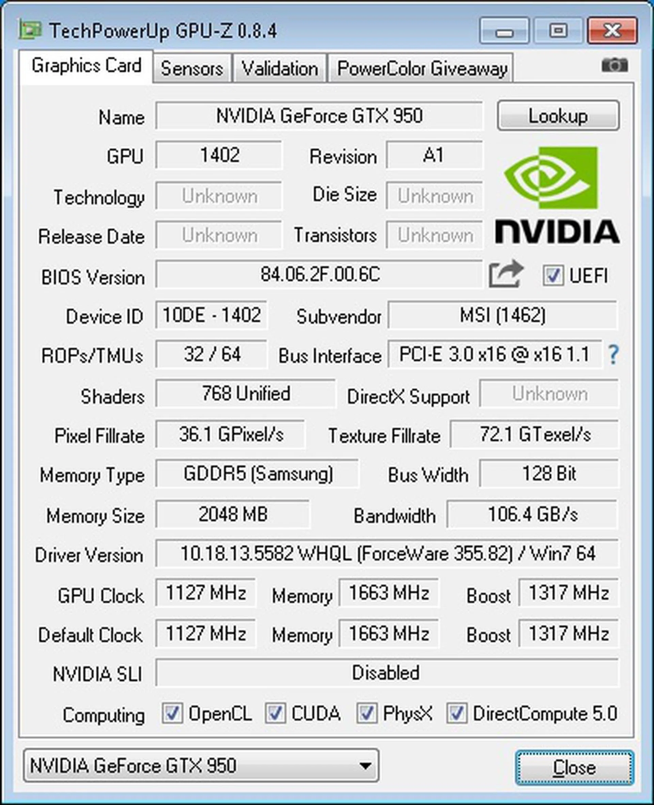Click the BIOS Version field

click(319, 275)
